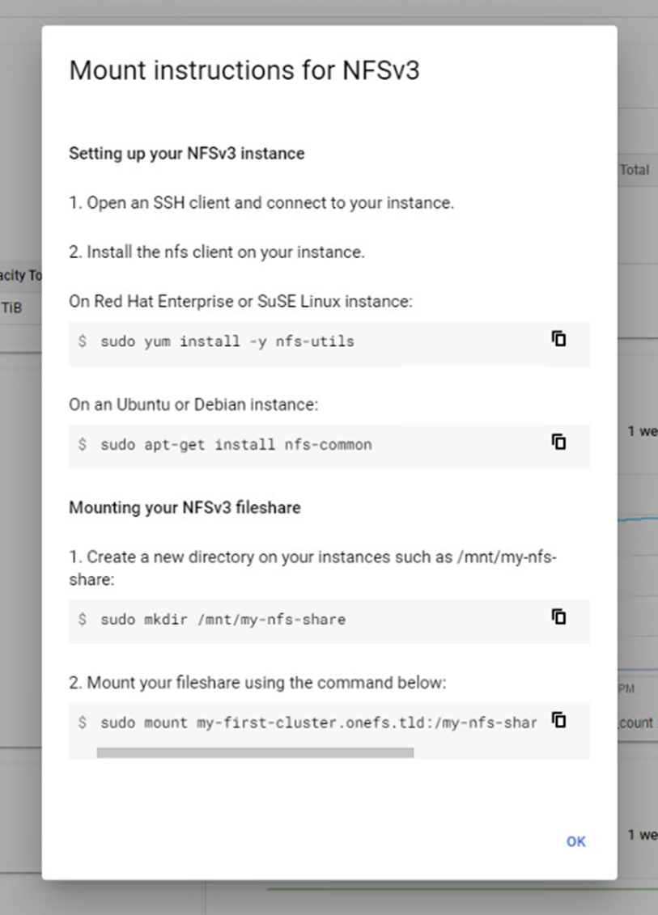Click the "Open an SSH client" step

(x=261, y=203)
